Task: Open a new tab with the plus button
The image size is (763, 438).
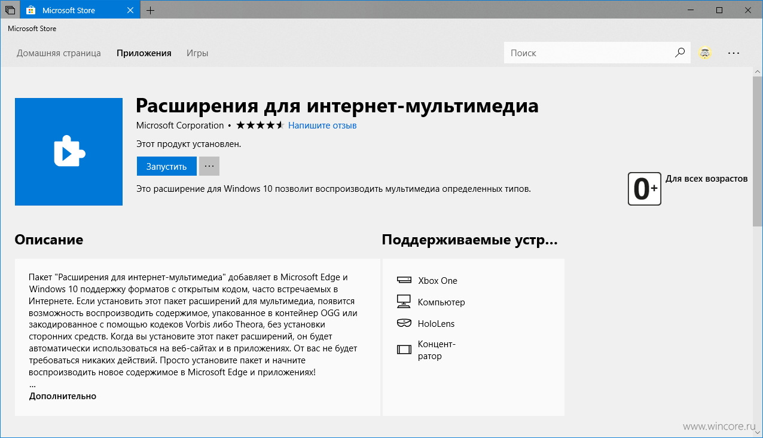Action: click(x=150, y=10)
